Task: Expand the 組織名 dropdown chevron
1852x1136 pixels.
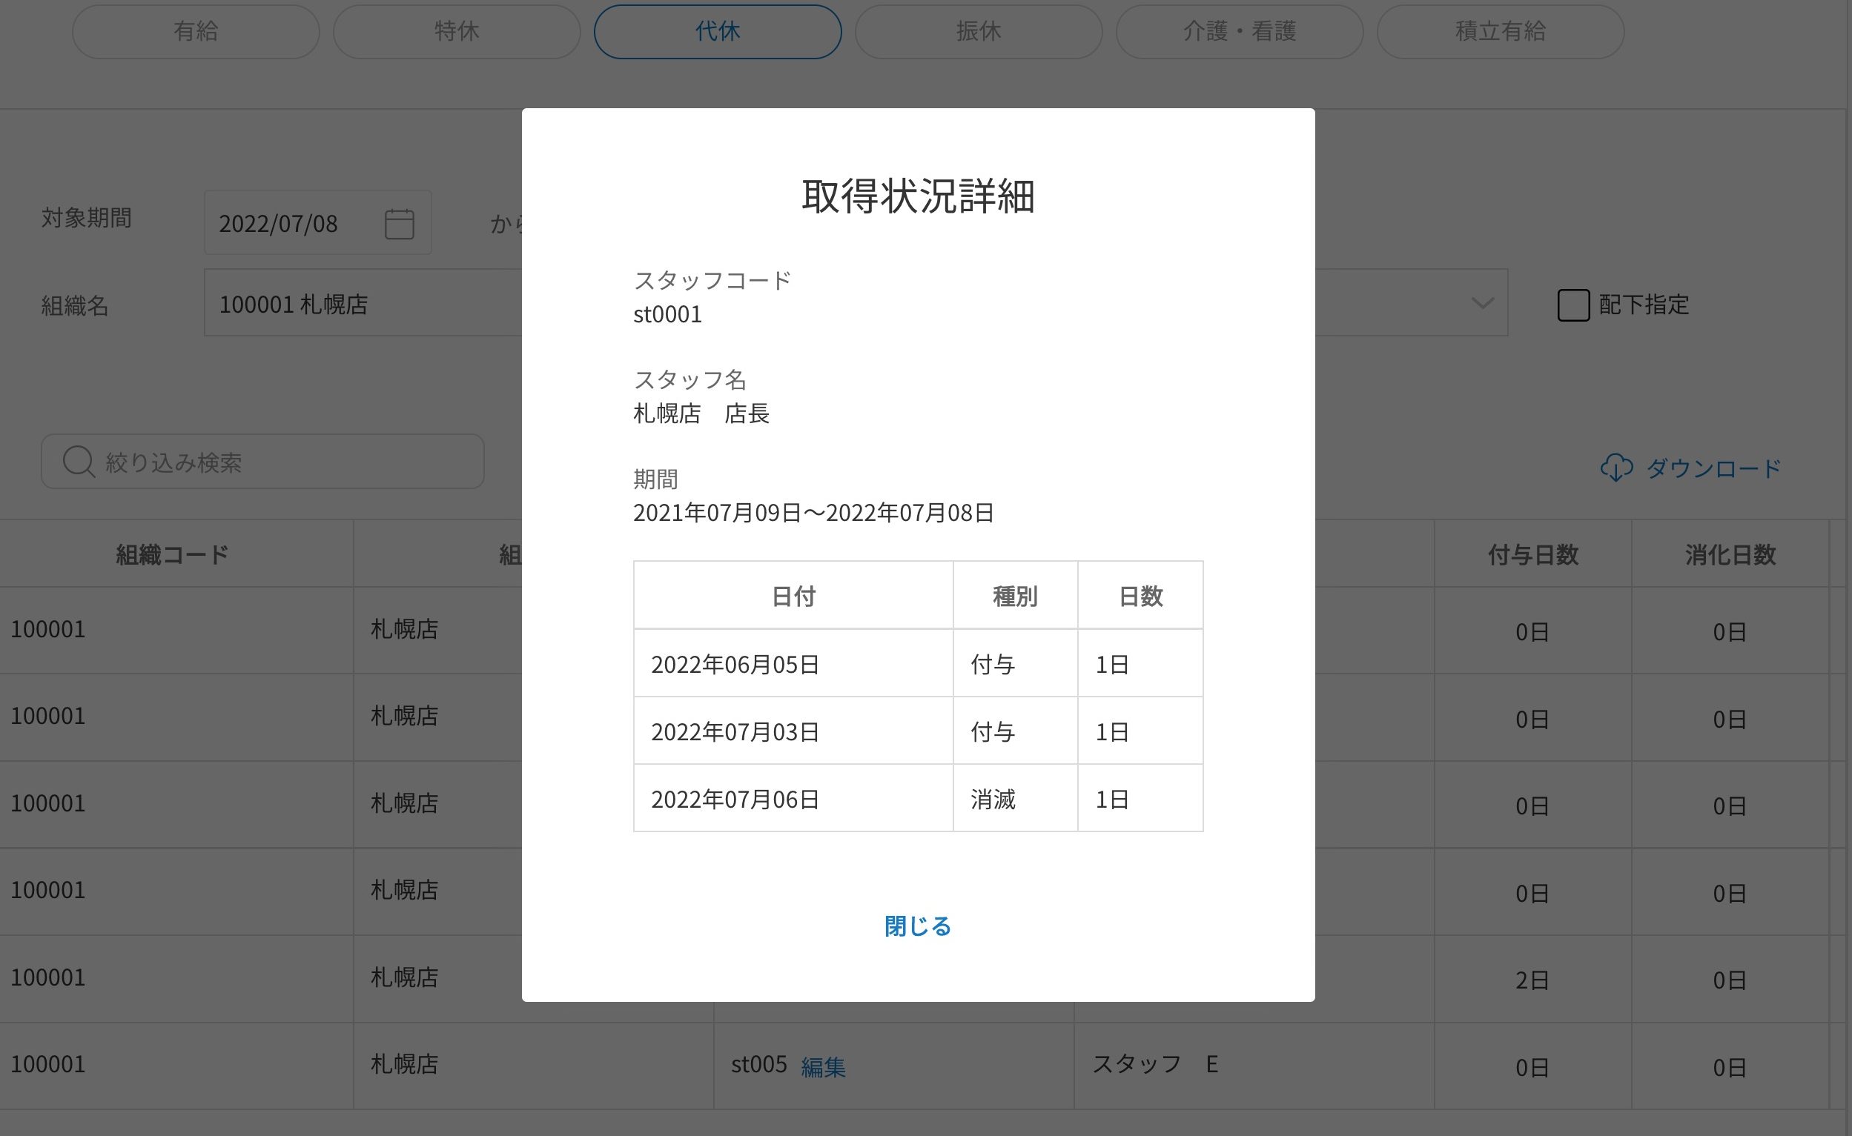Action: 1481,304
